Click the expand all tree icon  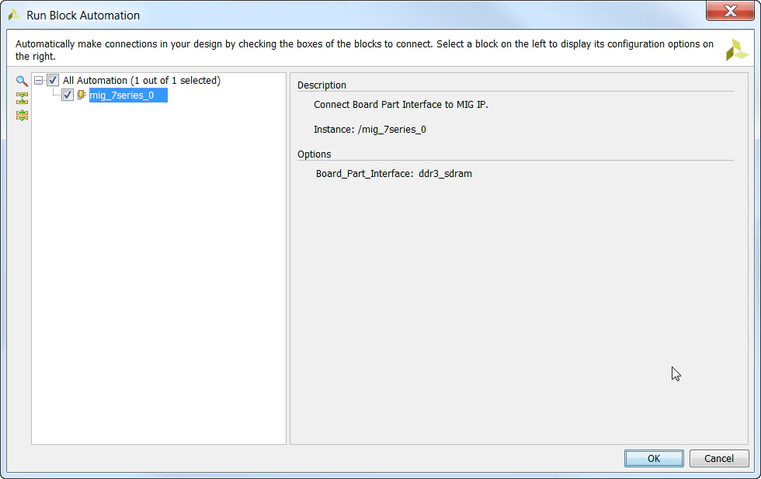(x=21, y=115)
